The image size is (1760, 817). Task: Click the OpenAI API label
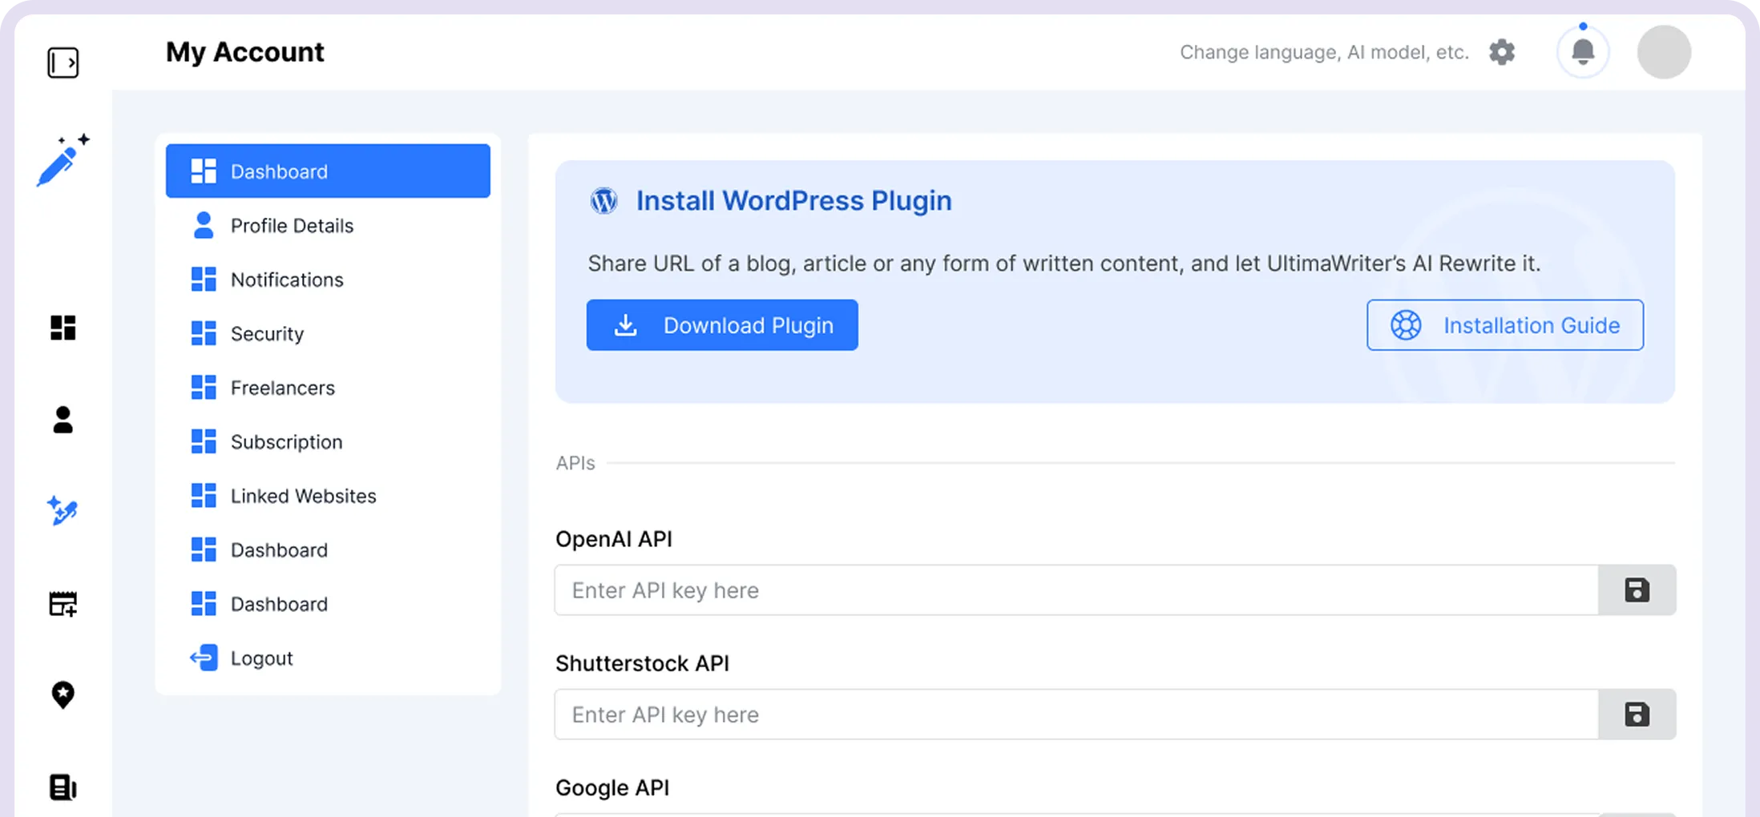[614, 539]
